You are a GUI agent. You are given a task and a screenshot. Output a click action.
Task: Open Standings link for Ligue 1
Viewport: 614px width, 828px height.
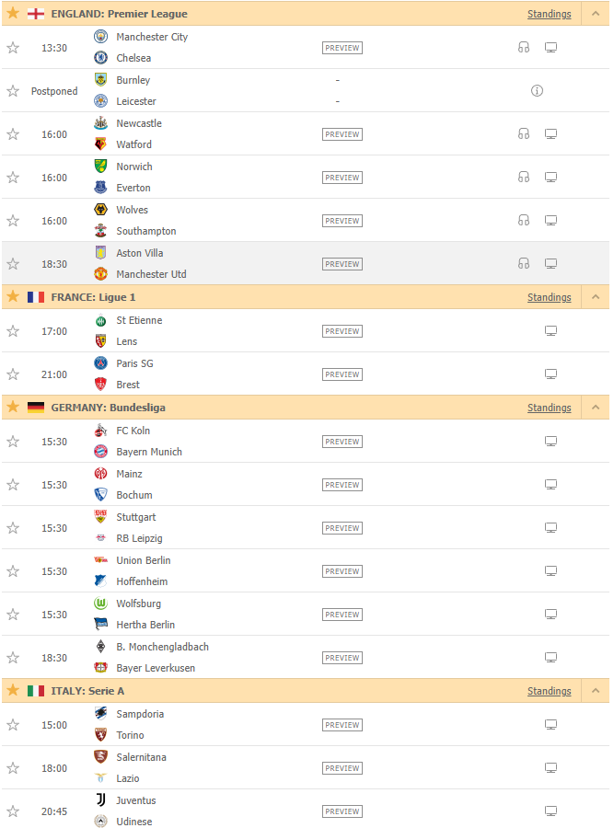point(549,297)
